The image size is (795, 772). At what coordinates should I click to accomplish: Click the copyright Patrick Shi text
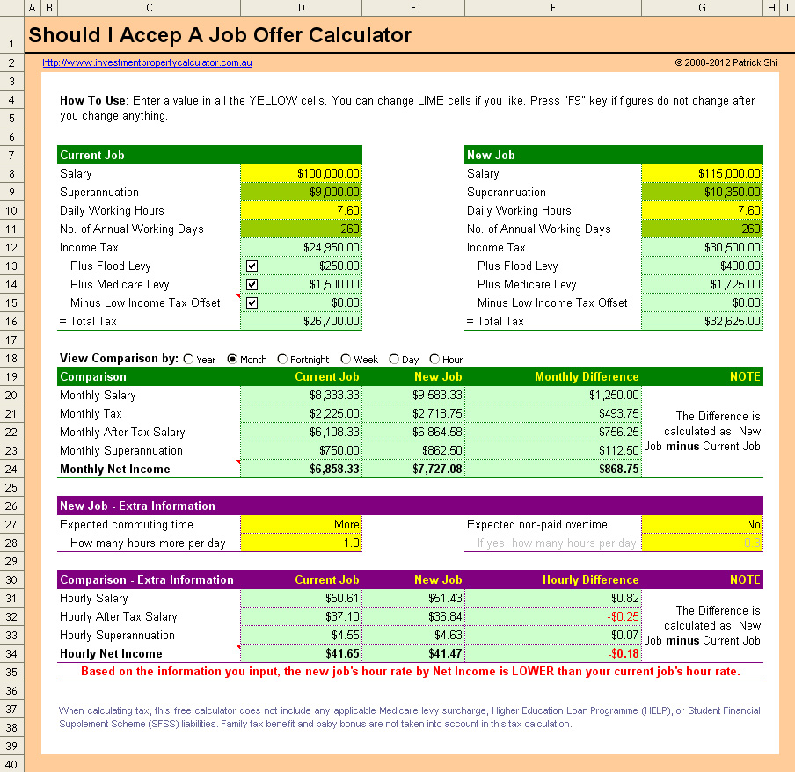coord(726,62)
